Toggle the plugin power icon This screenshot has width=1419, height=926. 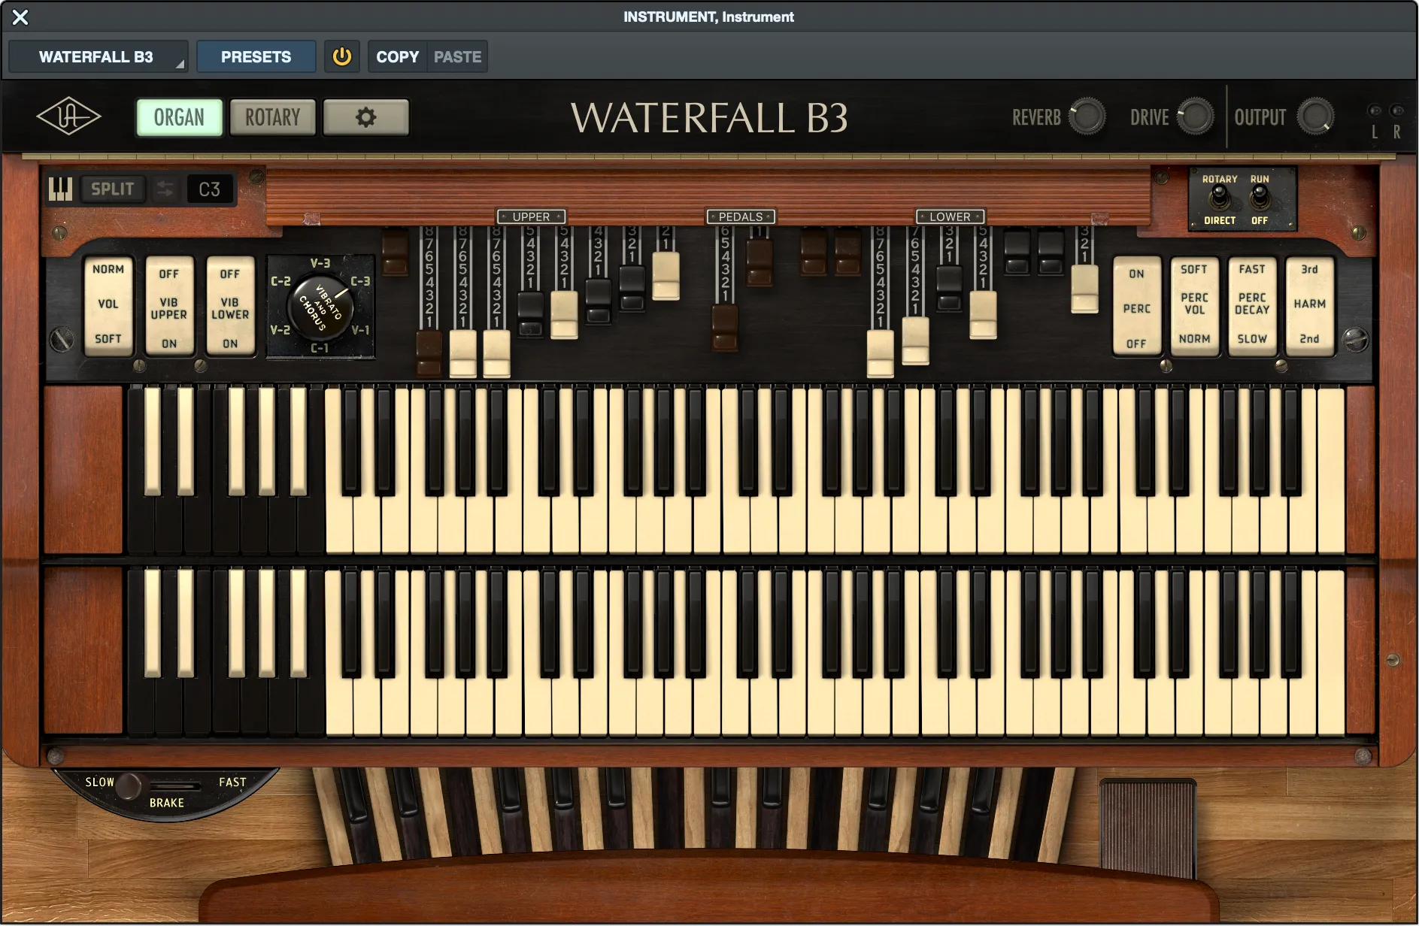click(341, 56)
